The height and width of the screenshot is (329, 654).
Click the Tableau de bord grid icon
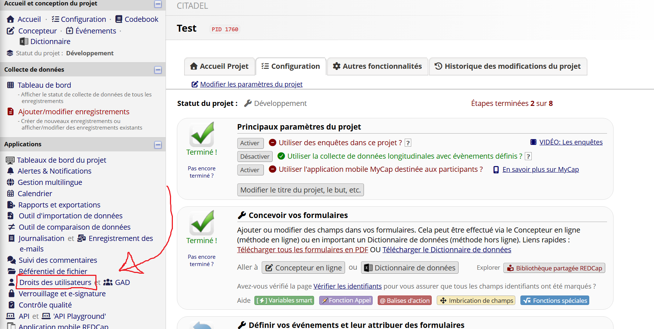coord(11,85)
